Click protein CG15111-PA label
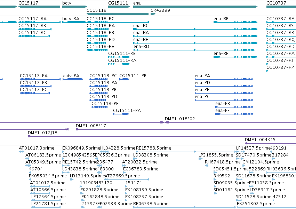Image resolution: width=296 pixels, height=209 pixels. point(127,111)
